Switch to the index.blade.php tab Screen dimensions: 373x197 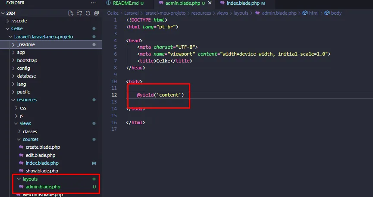[x=243, y=3]
